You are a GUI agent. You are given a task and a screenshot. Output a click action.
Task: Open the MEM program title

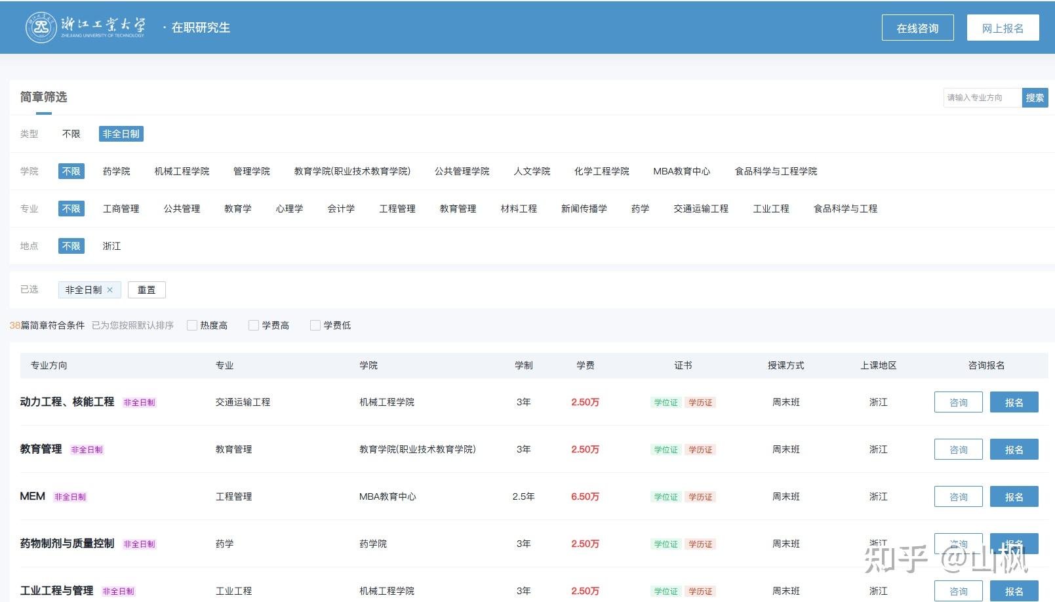[x=32, y=496]
